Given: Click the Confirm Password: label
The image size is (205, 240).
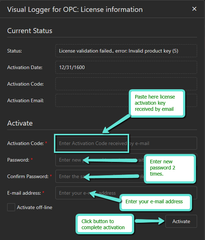Looking at the screenshot, I should 28,176.
